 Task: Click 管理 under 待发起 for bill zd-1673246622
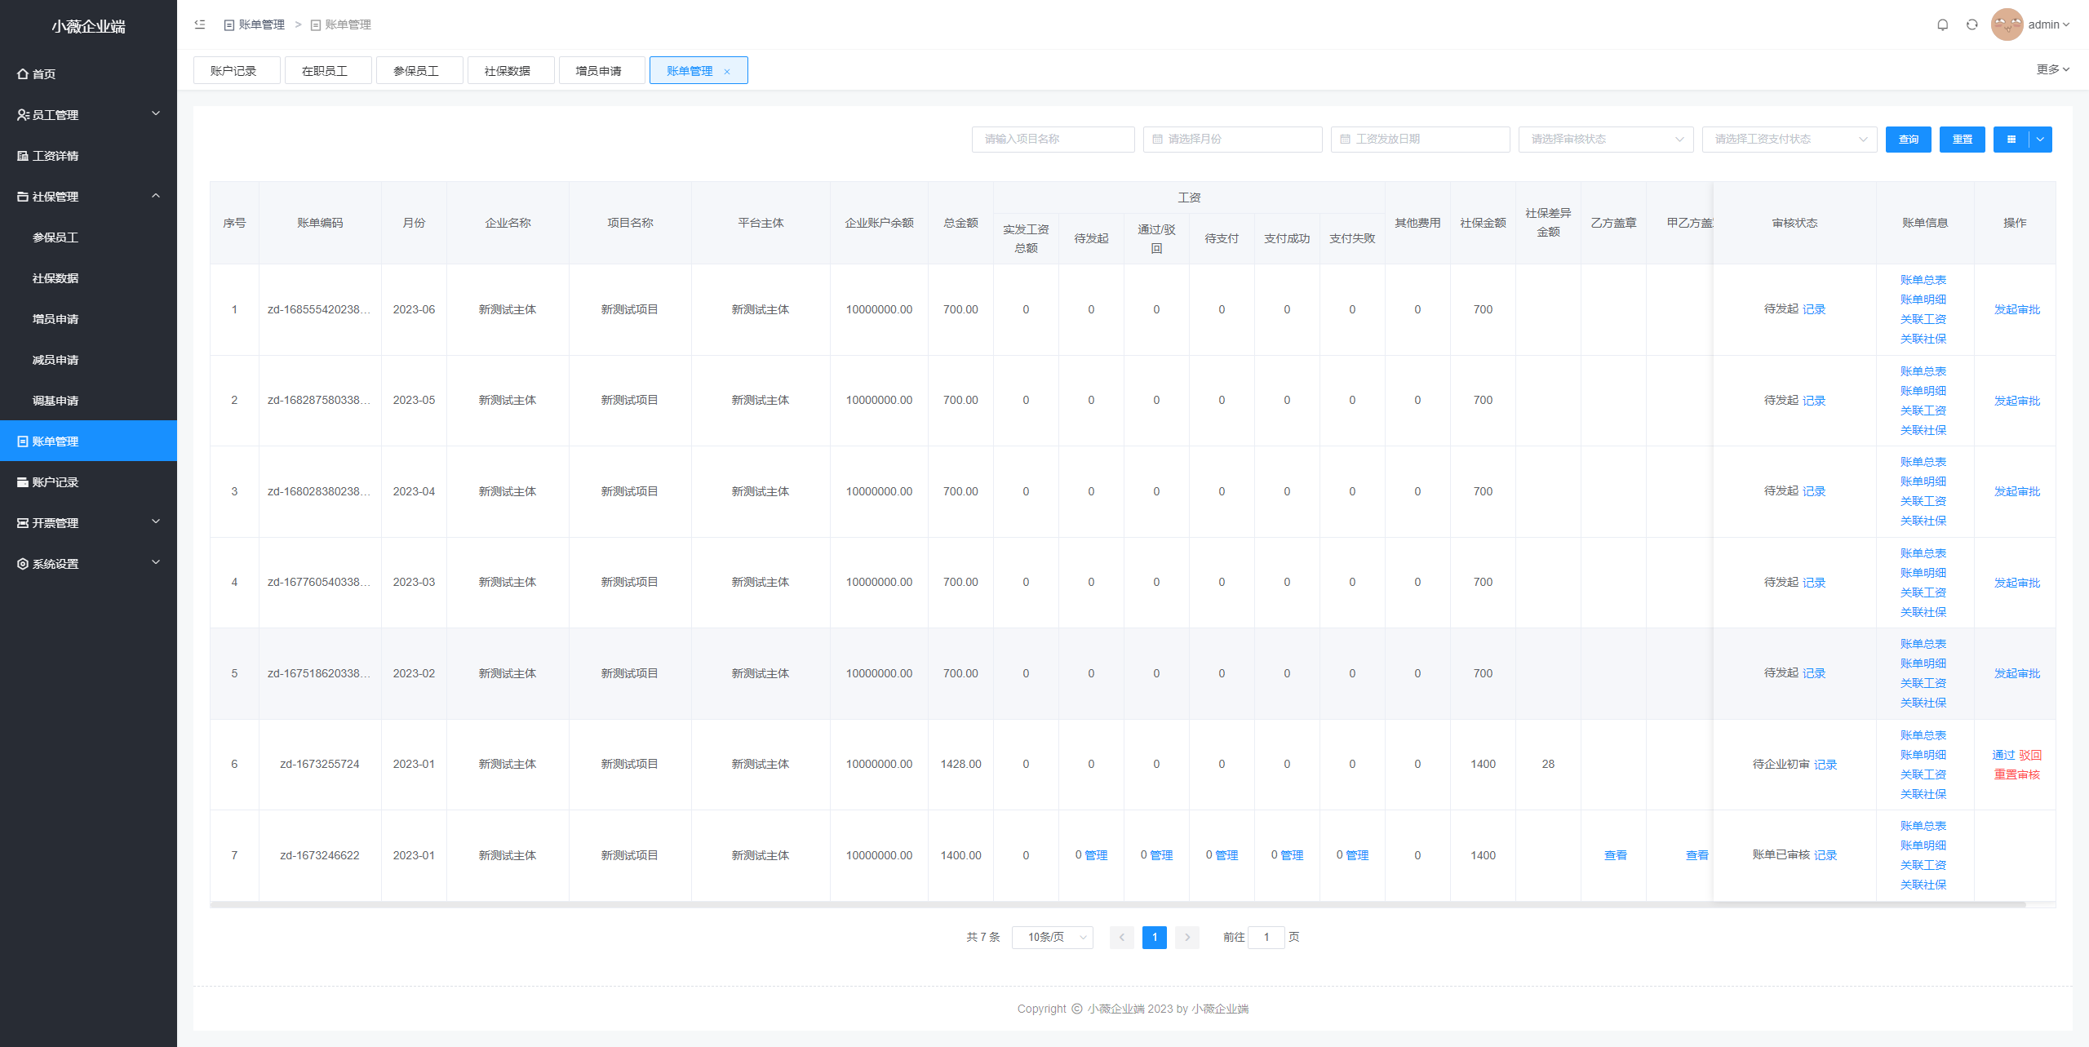(1096, 855)
